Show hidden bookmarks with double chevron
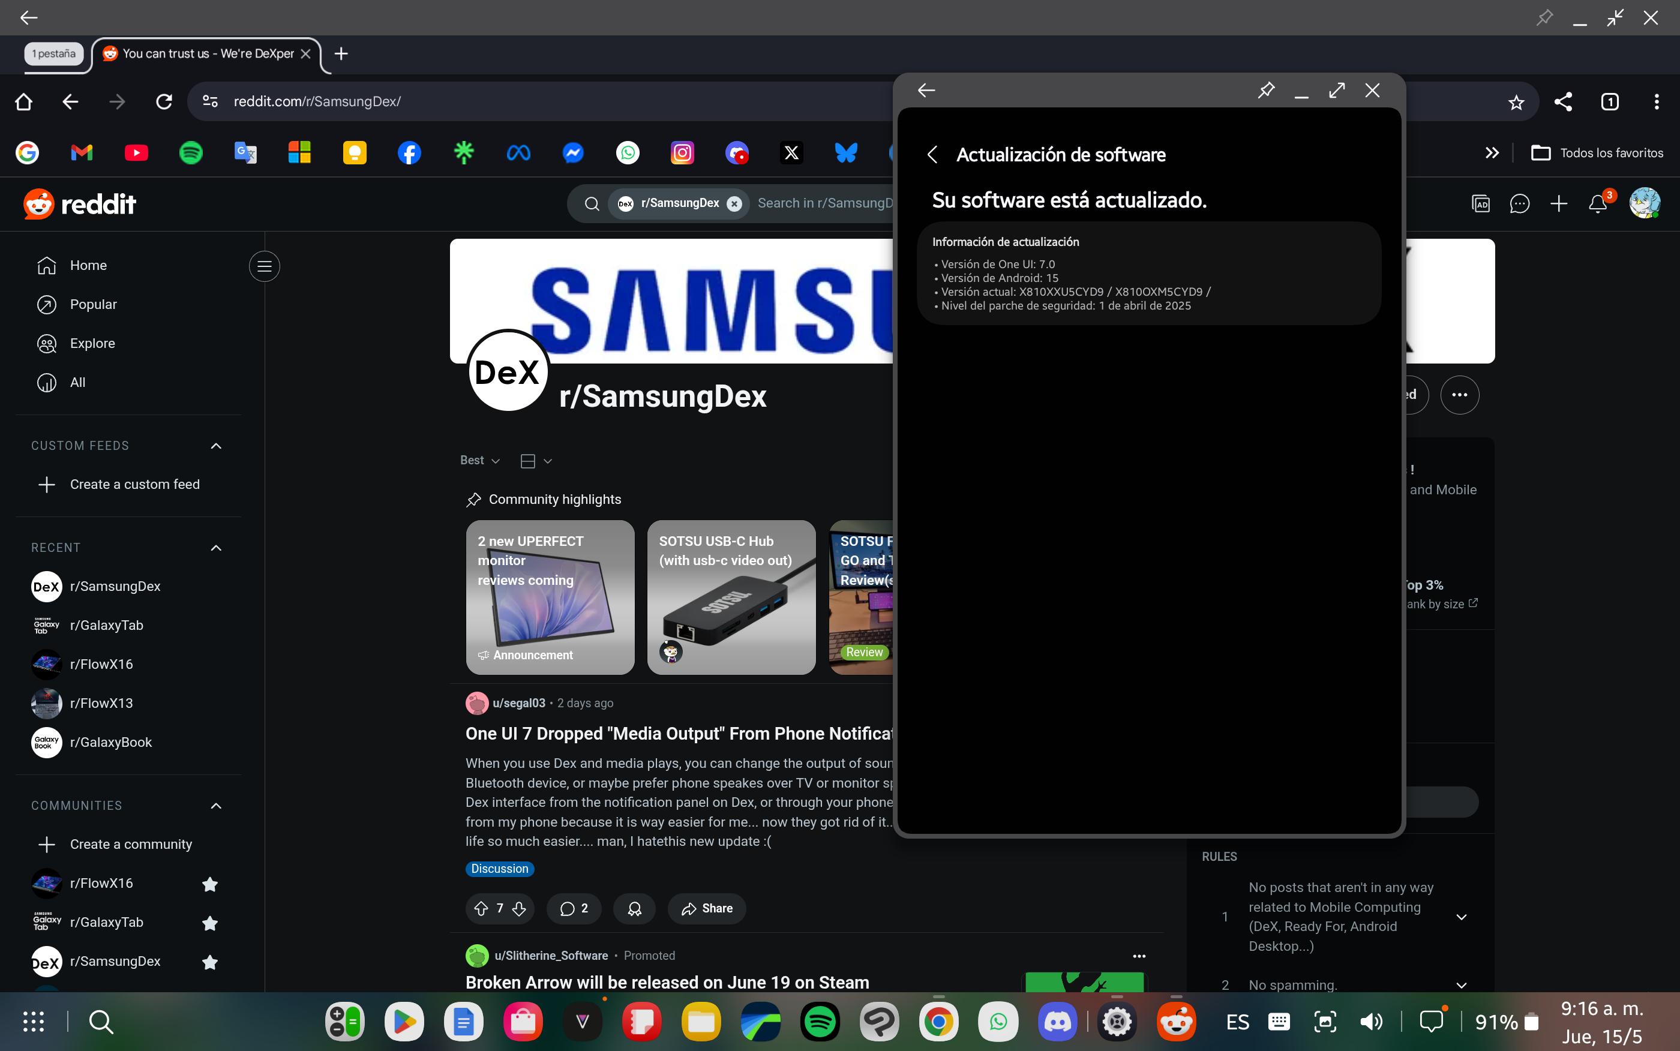 pyautogui.click(x=1492, y=152)
